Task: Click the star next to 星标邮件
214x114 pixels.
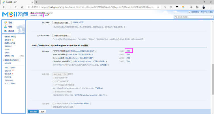Action: click(13, 40)
